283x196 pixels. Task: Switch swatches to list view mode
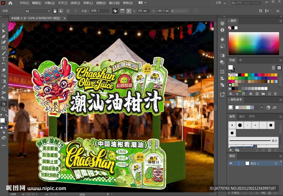[x=273, y=68]
